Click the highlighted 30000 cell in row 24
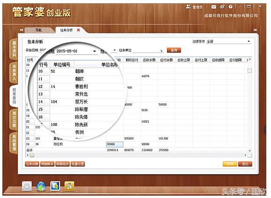This screenshot has width=271, height=198. pos(114,144)
